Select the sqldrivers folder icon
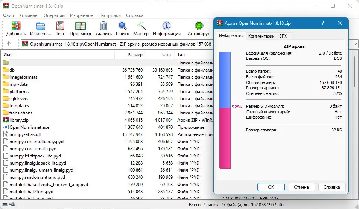This screenshot has height=209, width=359. [6, 99]
